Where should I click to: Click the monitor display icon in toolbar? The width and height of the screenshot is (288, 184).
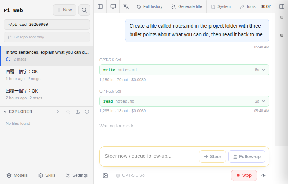coord(113,6)
